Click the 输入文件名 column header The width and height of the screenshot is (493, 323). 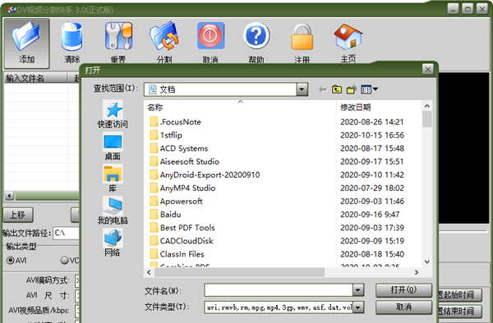35,78
